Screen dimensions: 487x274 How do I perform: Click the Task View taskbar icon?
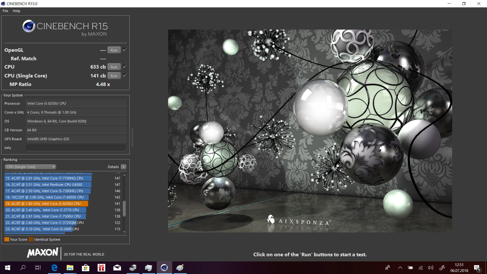point(38,268)
